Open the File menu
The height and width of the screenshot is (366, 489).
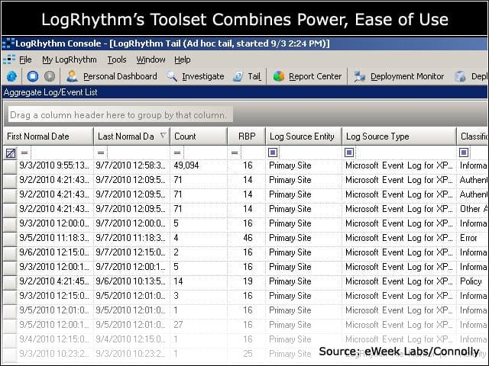pos(25,59)
